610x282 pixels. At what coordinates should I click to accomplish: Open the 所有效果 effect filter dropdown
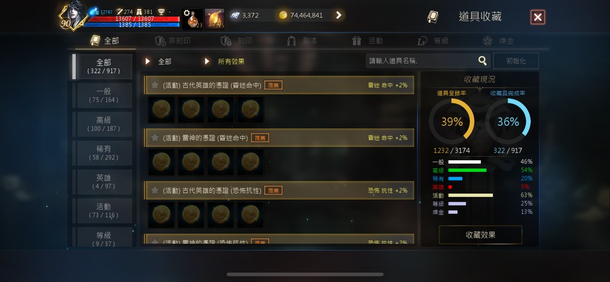(225, 62)
